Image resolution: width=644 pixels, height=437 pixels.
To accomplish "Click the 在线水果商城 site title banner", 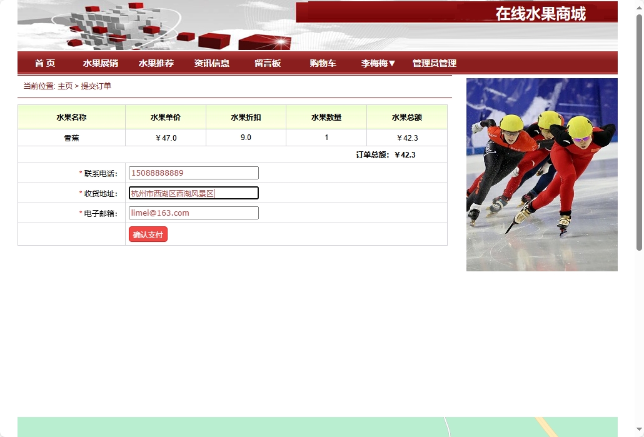I will click(x=541, y=14).
